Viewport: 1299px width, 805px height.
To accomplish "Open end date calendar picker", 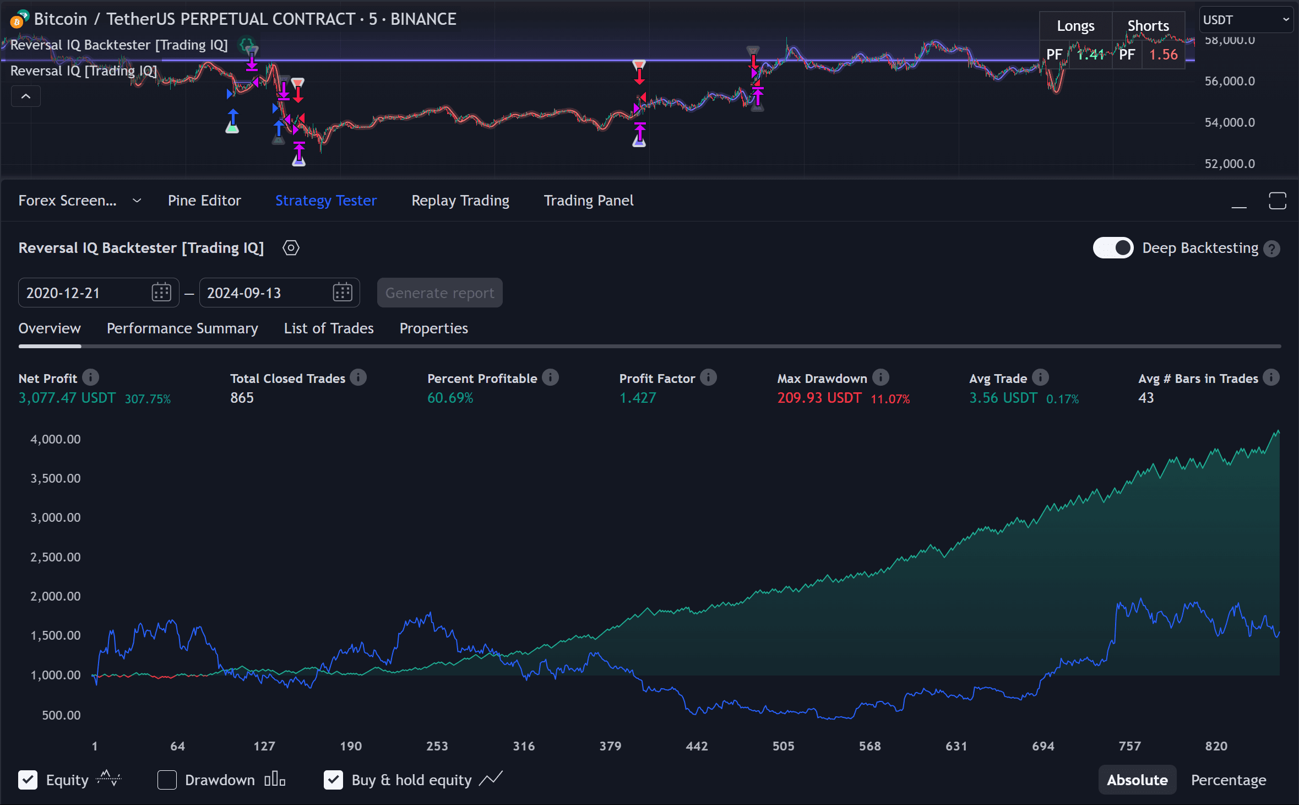I will (x=343, y=293).
